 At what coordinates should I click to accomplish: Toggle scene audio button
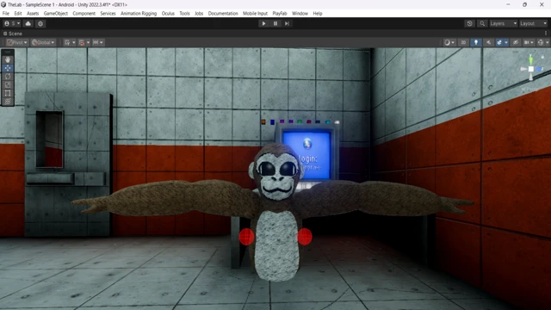coord(488,42)
